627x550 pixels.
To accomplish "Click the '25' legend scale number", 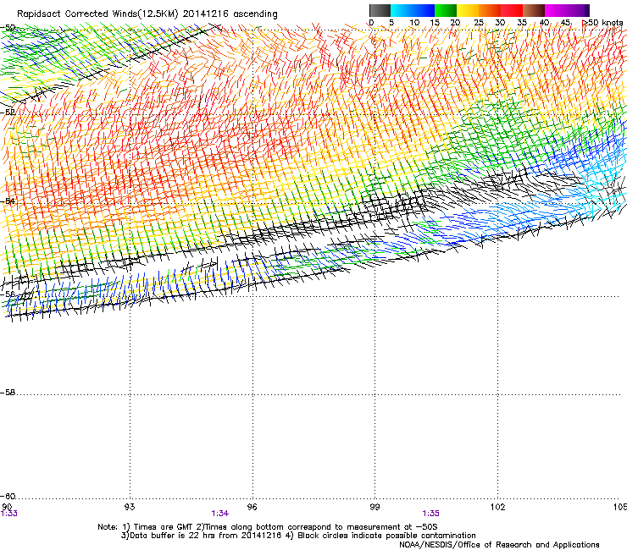I will click(479, 23).
